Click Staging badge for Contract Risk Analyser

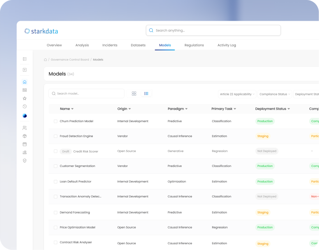pos(263,244)
